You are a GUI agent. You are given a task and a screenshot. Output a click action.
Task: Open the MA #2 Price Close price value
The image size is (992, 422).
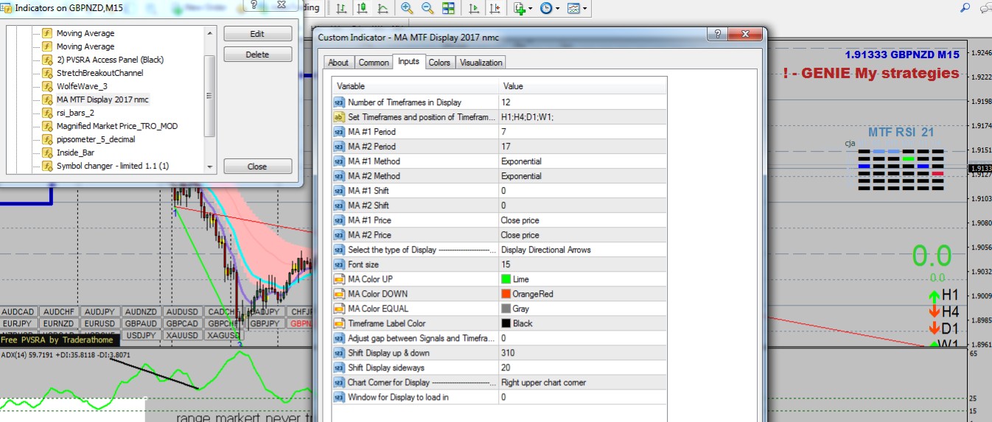click(582, 235)
